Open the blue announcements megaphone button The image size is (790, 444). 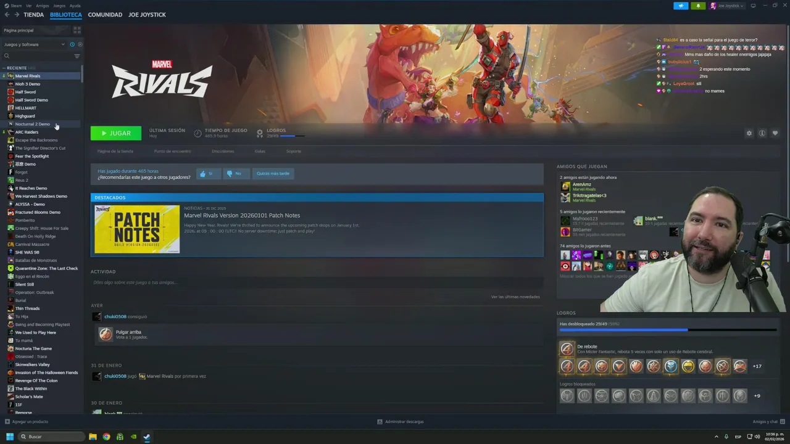[681, 6]
